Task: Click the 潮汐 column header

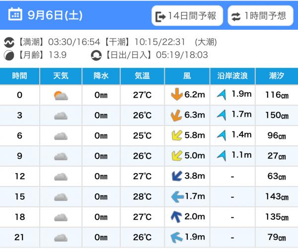Action: click(x=277, y=76)
